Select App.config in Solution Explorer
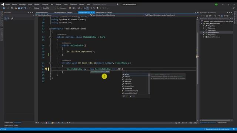The width and height of the screenshot is (237, 133). pos(211,30)
